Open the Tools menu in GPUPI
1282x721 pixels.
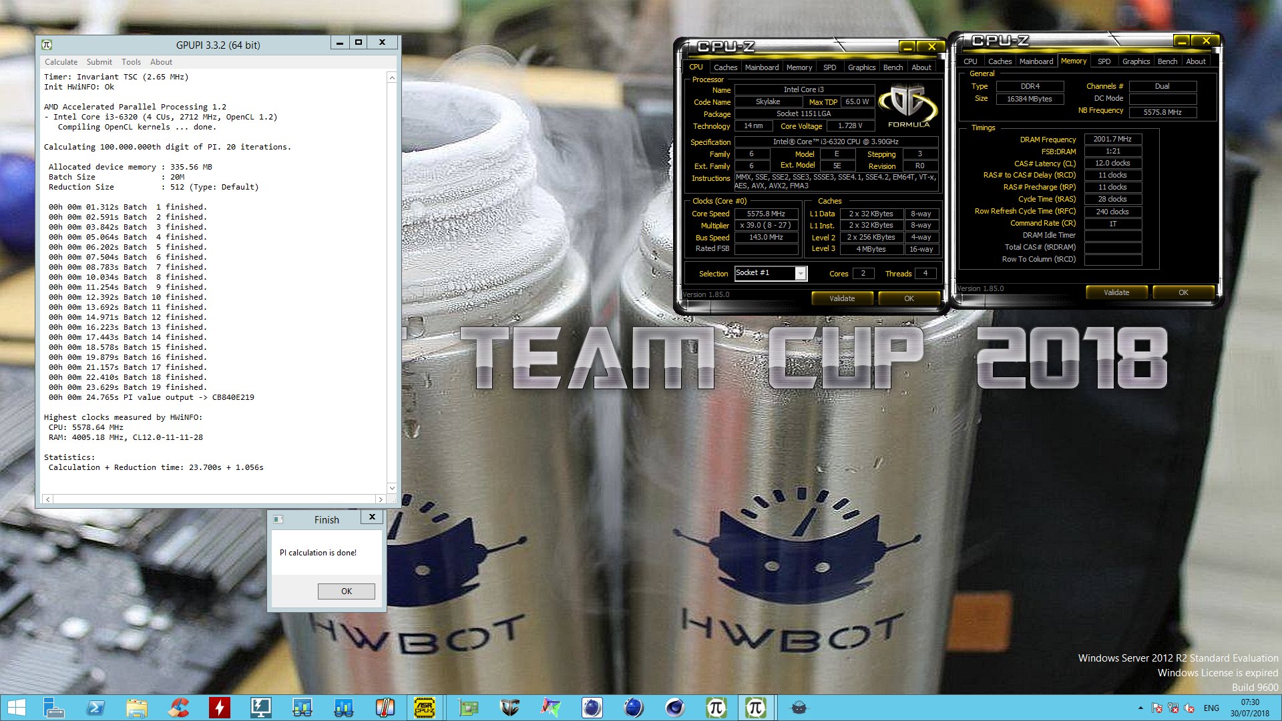132,62
